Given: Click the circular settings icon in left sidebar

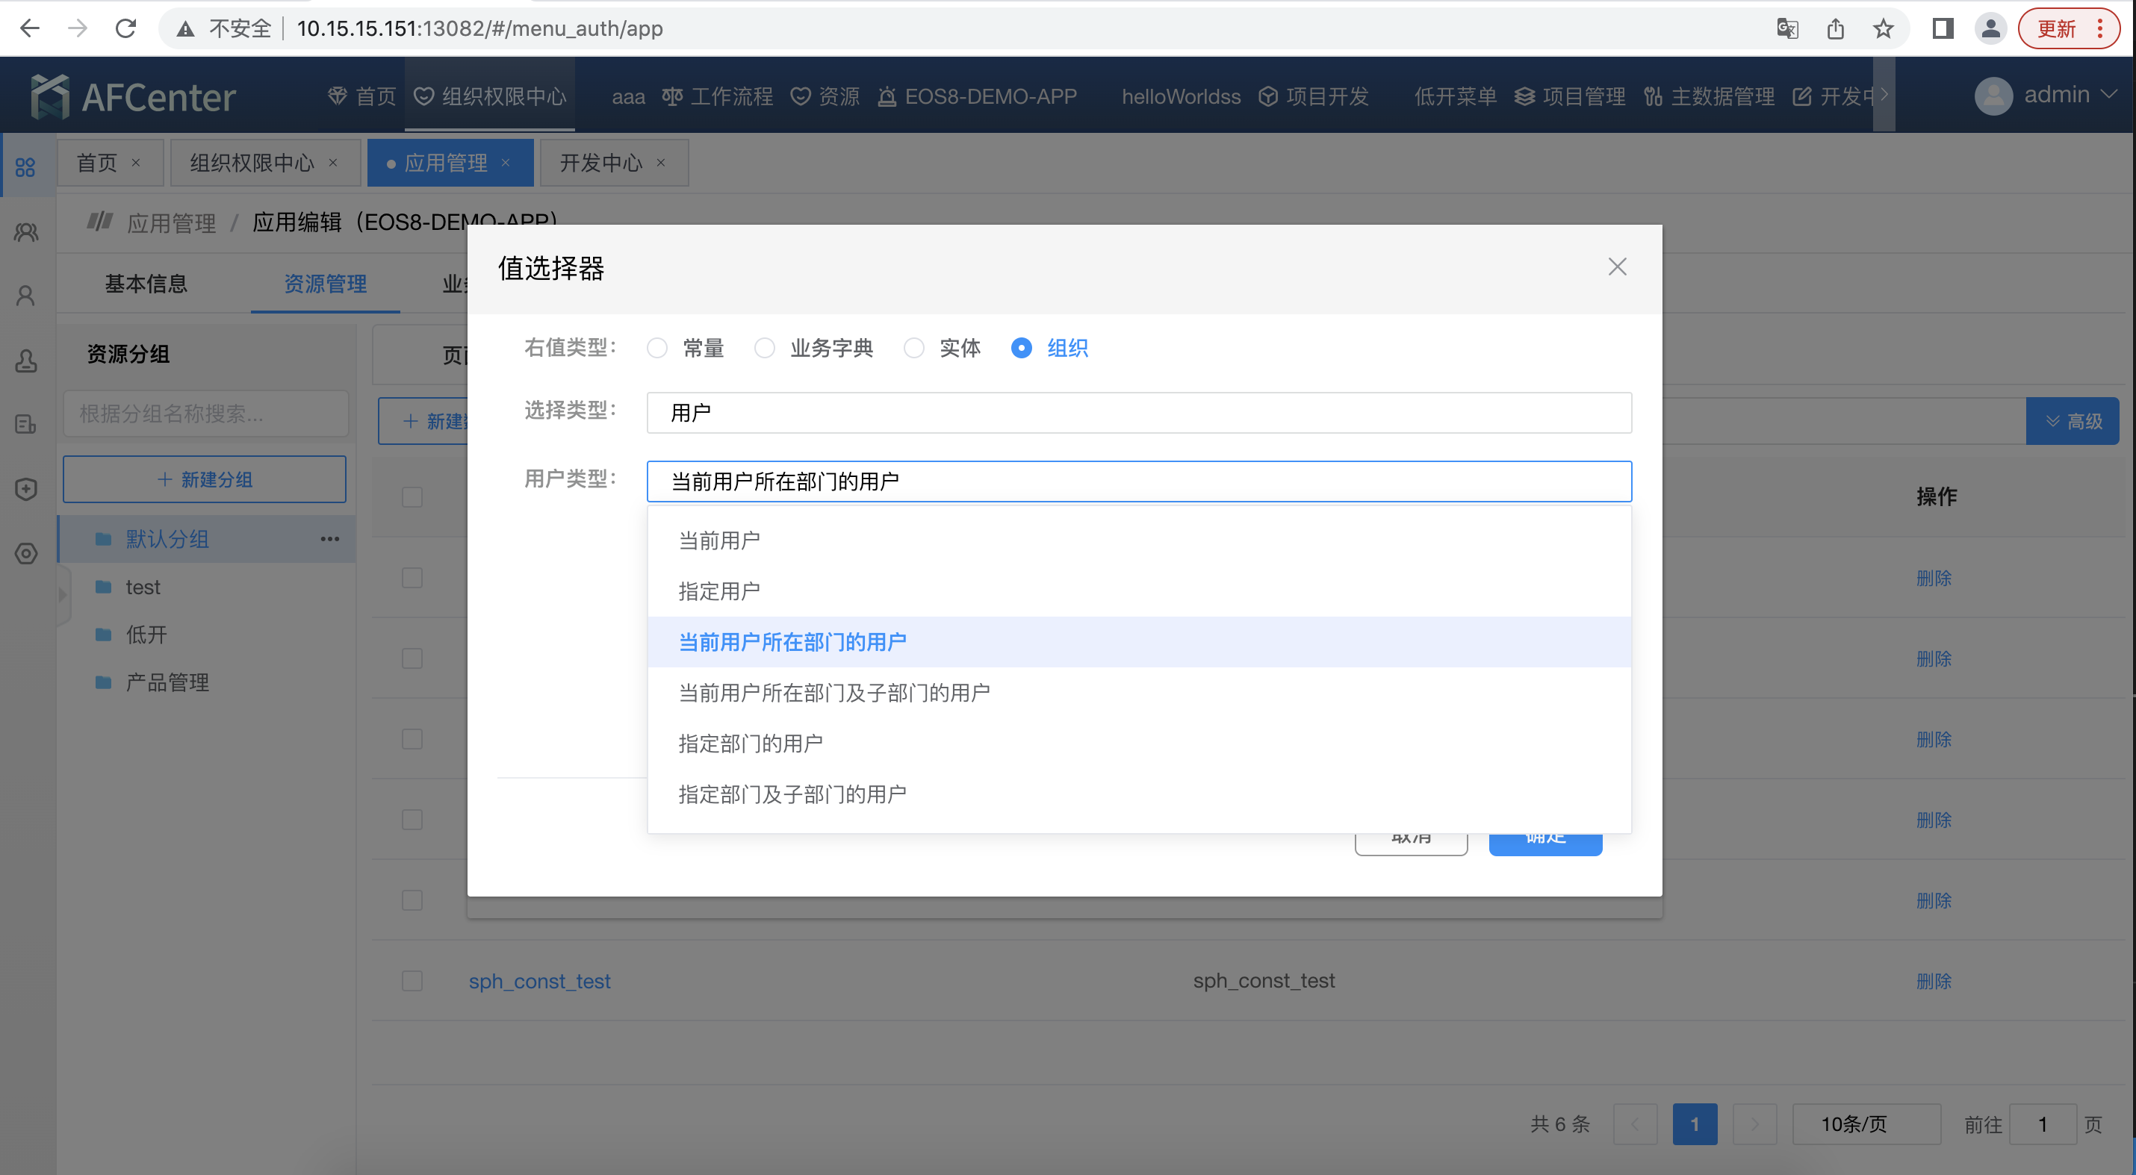Looking at the screenshot, I should [x=25, y=553].
